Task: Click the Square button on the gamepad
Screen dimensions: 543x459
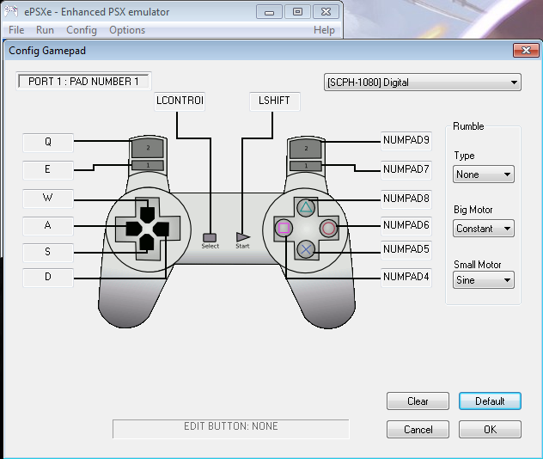Action: pos(284,229)
